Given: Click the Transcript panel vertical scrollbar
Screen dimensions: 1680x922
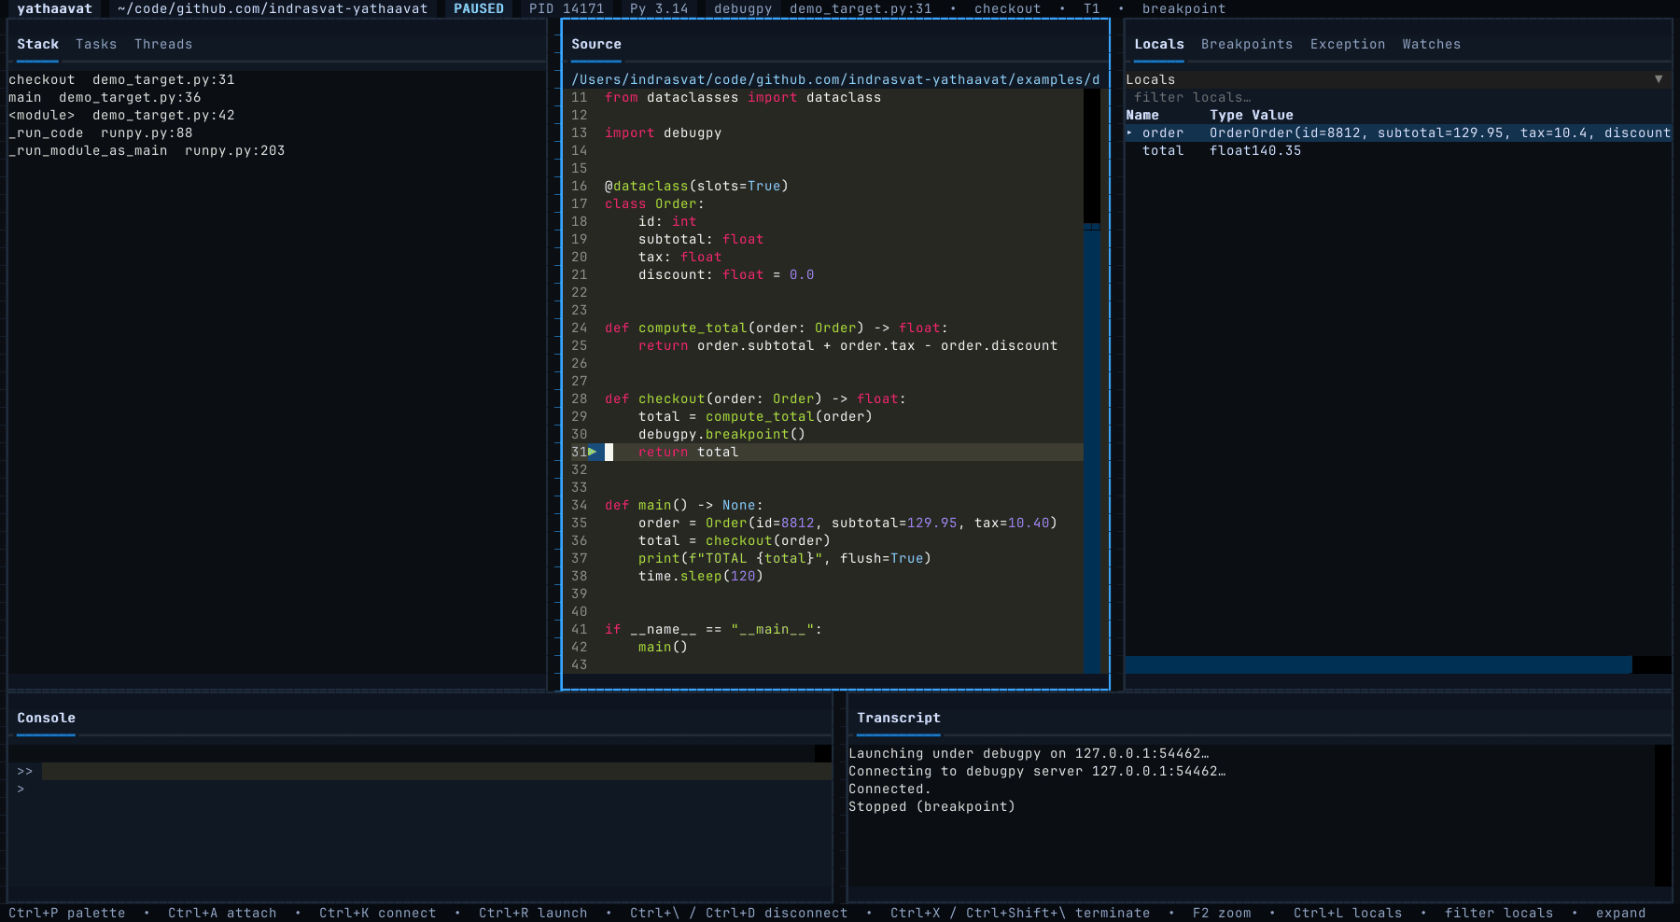Looking at the screenshot, I should click(x=1663, y=815).
